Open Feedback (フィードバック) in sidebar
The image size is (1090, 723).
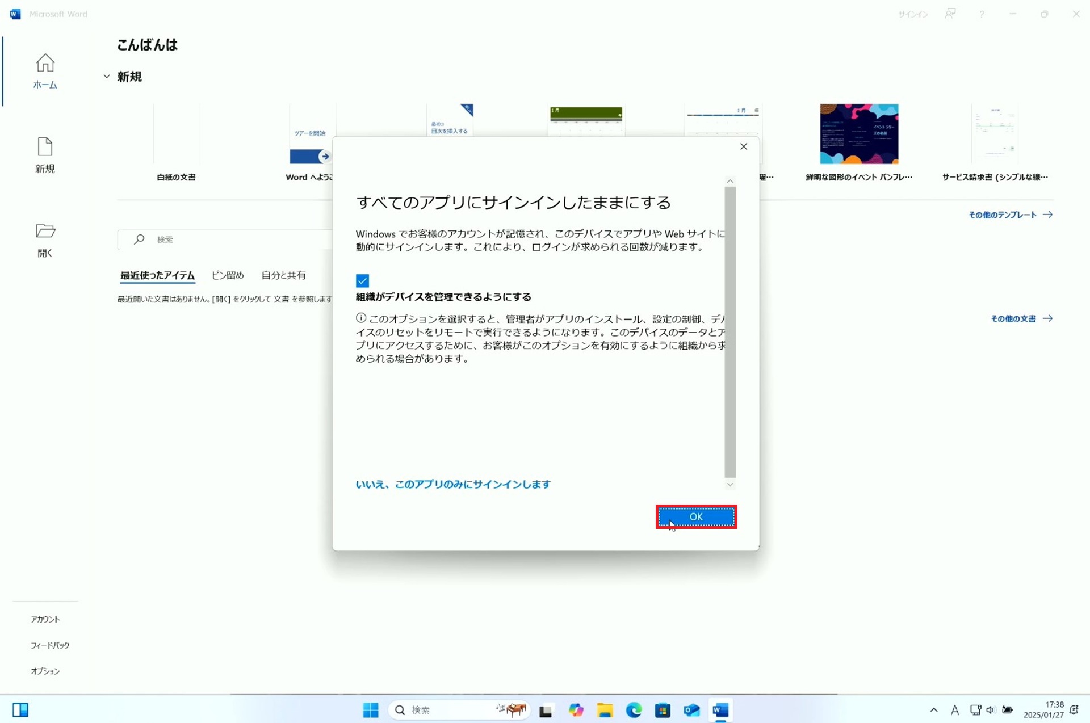(x=50, y=645)
